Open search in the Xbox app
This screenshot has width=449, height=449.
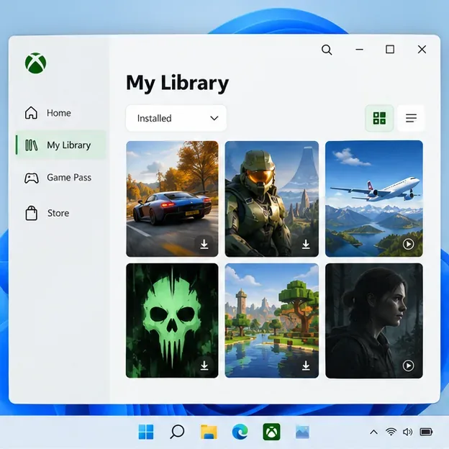(327, 50)
